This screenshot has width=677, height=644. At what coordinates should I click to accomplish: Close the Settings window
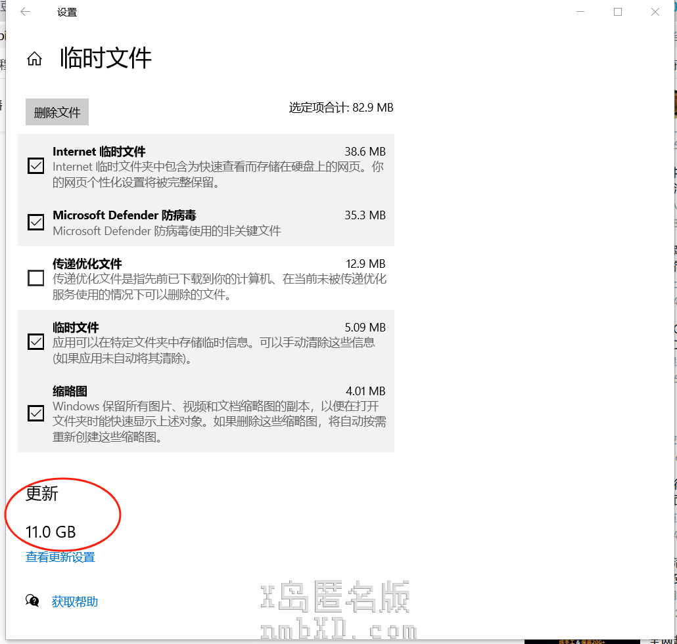pyautogui.click(x=655, y=12)
